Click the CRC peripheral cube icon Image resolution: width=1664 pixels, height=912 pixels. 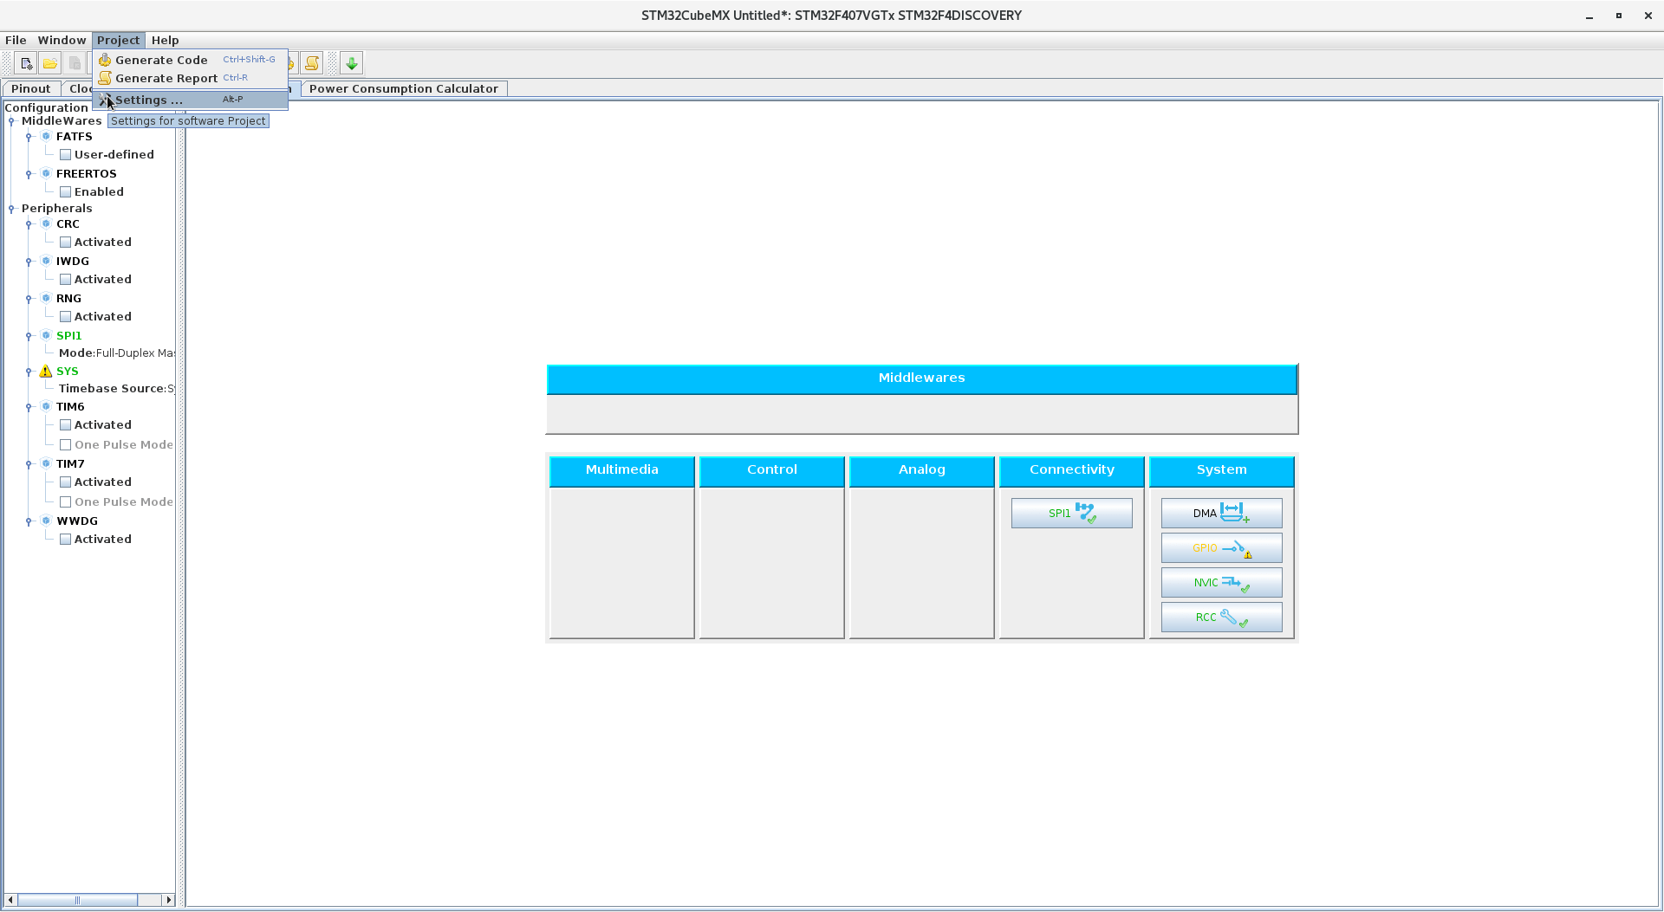click(x=46, y=223)
